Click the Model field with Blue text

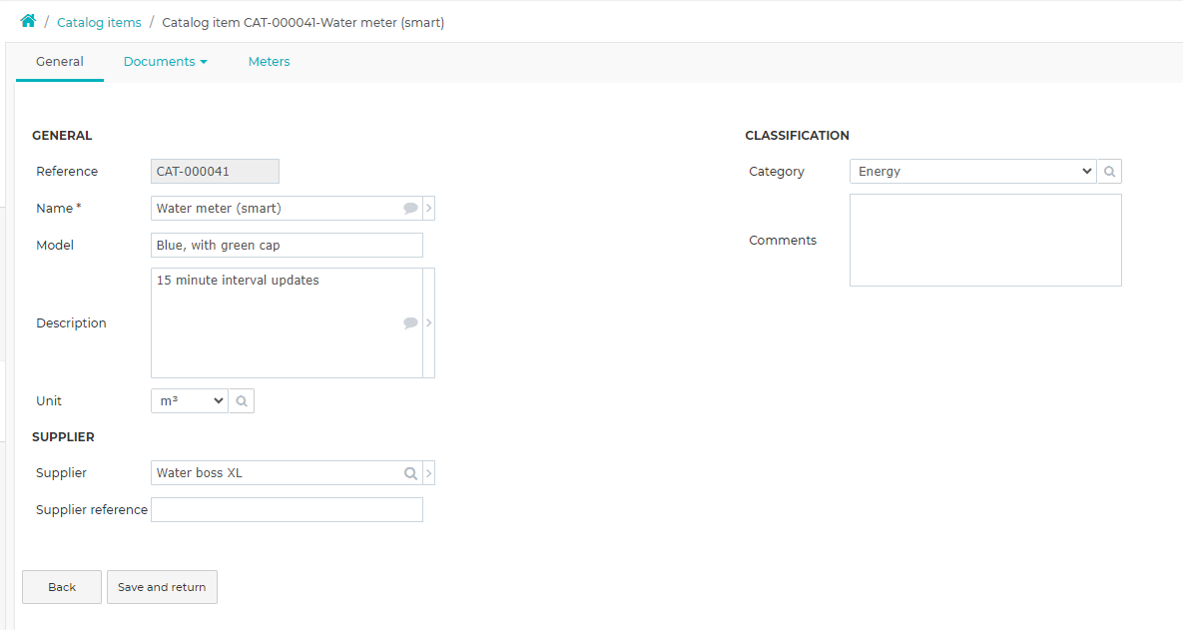click(287, 246)
